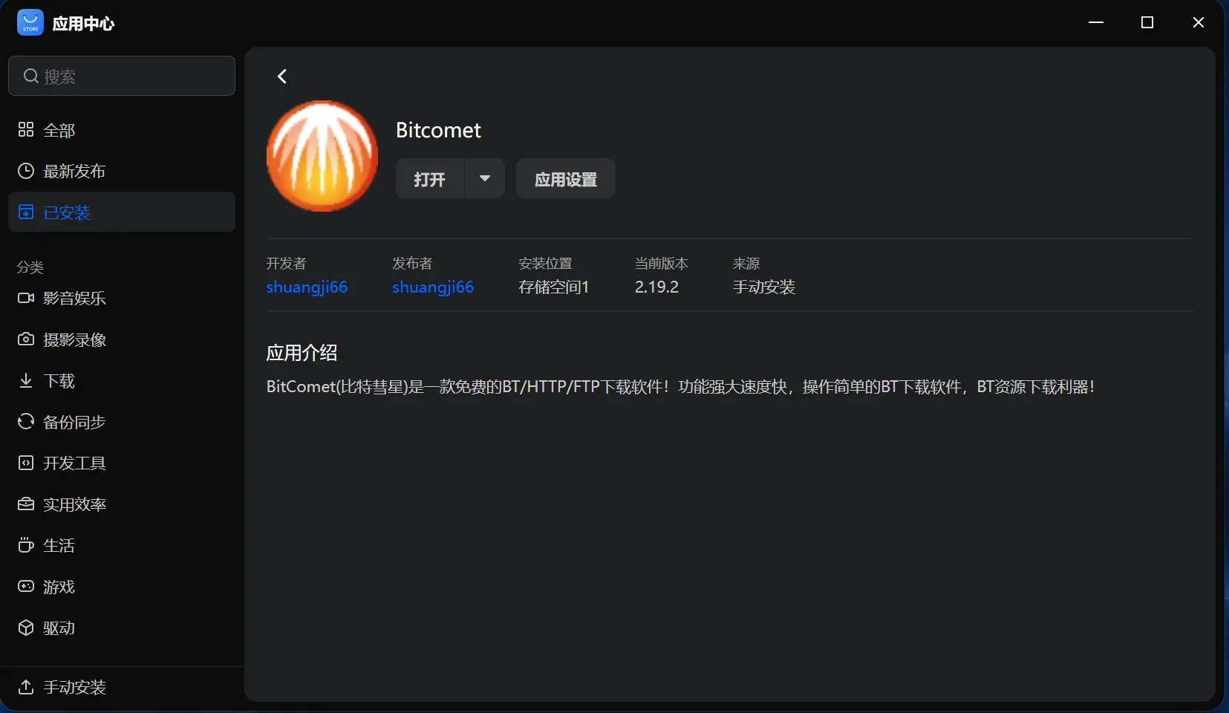Select the 已安装 tab

[67, 212]
